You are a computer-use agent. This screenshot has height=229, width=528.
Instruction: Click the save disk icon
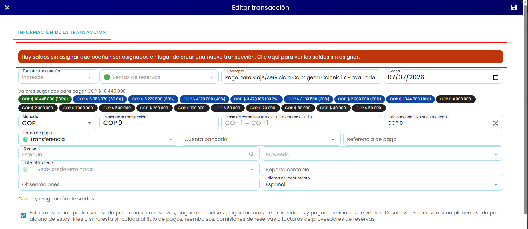[514, 7]
